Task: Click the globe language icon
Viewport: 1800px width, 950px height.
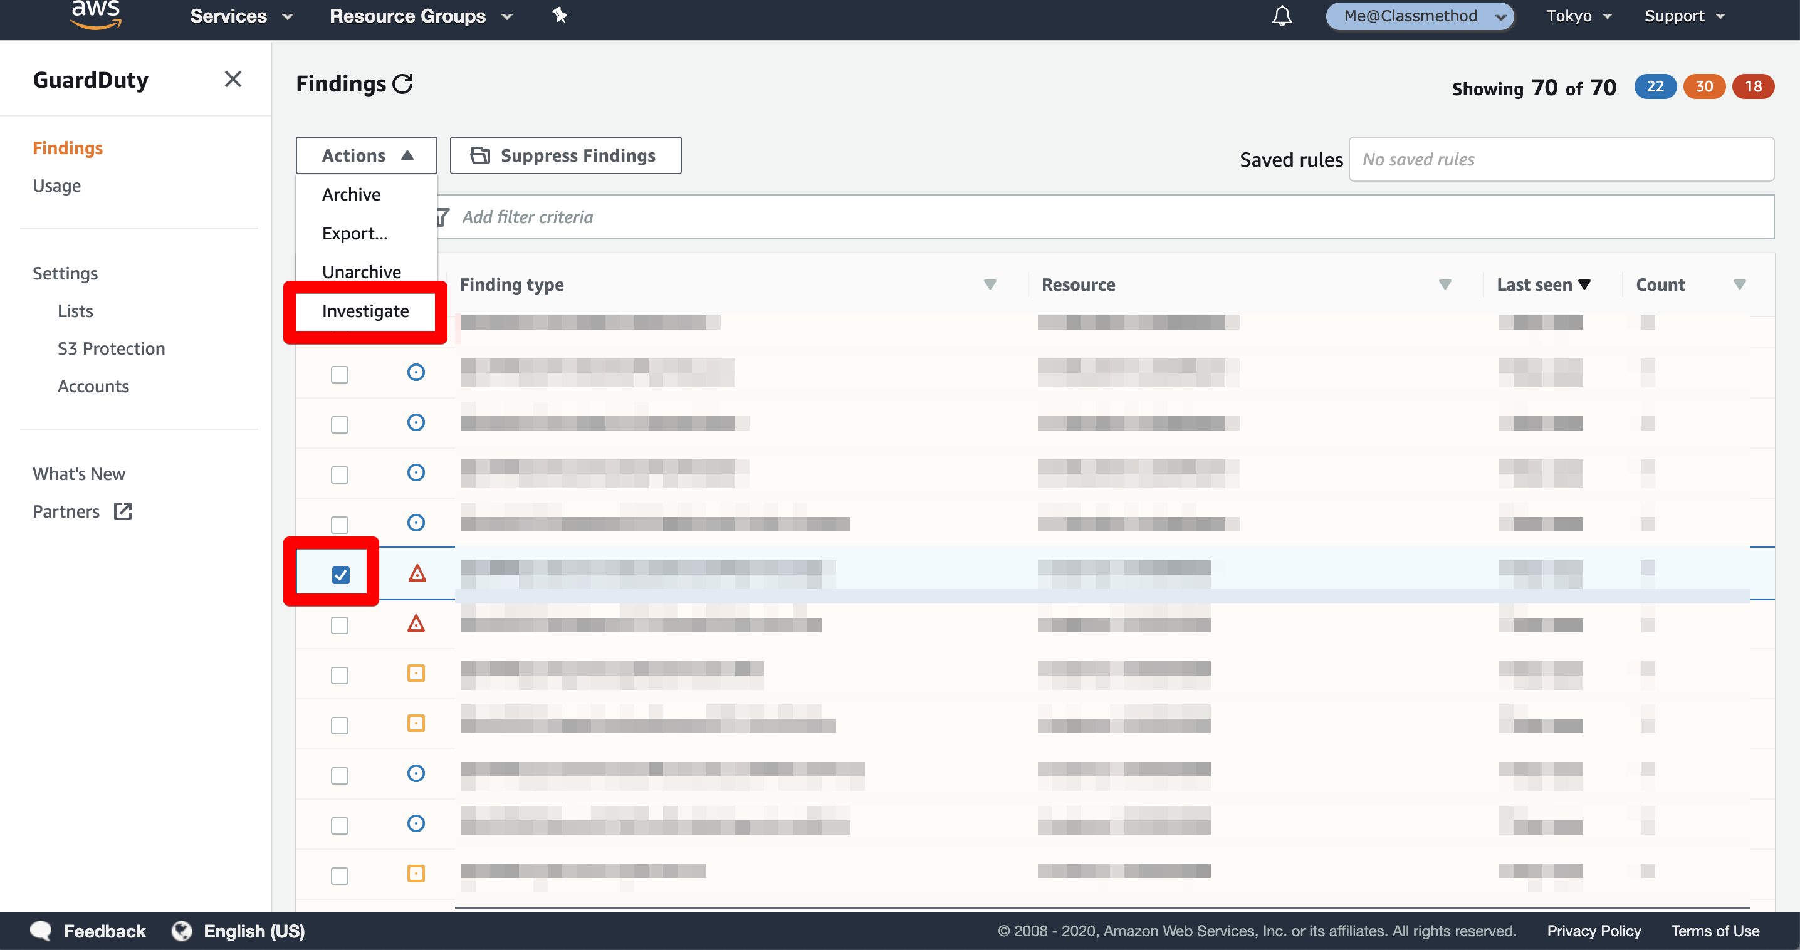Action: point(182,931)
